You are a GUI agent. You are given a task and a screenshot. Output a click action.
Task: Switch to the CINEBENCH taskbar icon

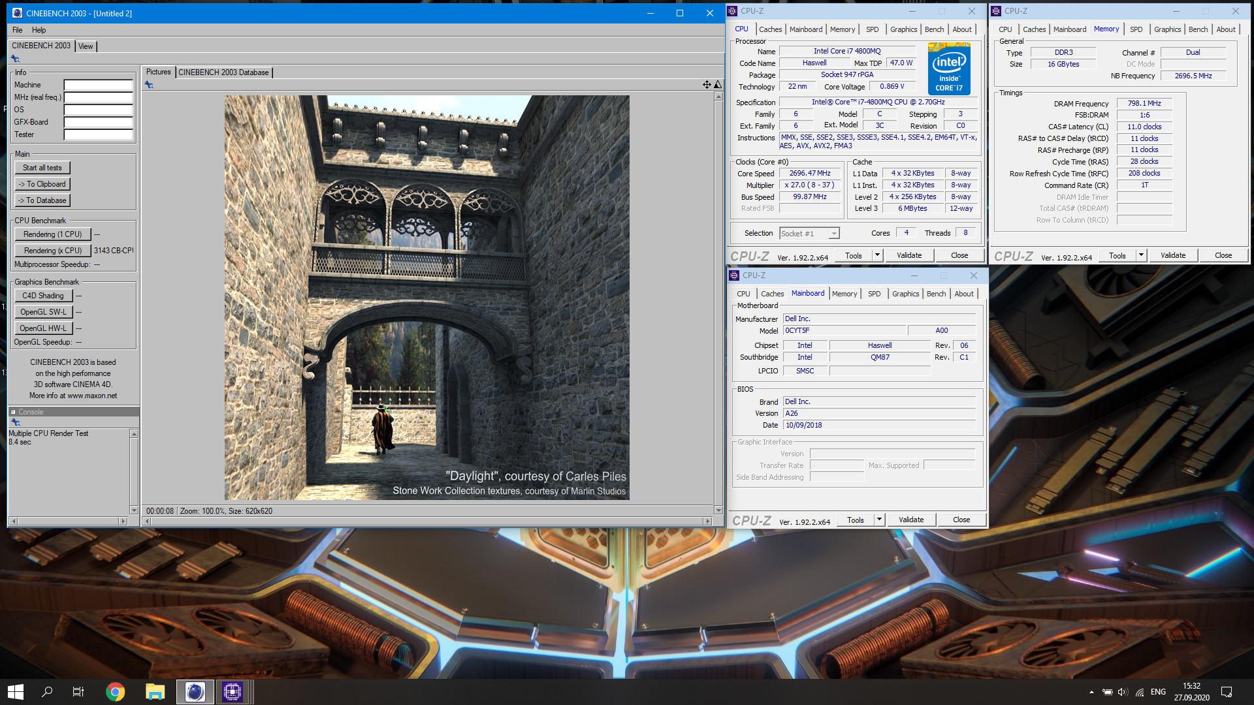click(x=195, y=692)
